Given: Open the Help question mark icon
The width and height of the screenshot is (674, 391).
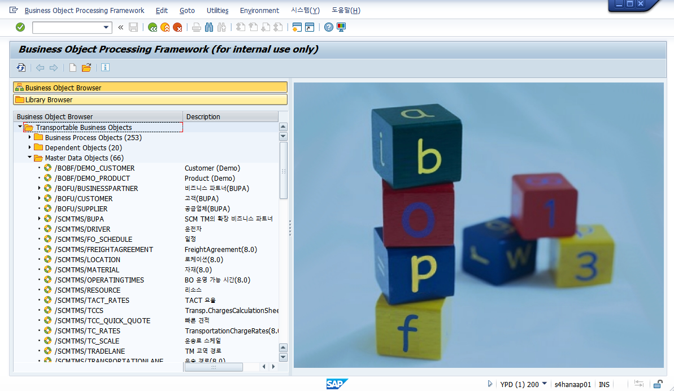Looking at the screenshot, I should pyautogui.click(x=328, y=27).
